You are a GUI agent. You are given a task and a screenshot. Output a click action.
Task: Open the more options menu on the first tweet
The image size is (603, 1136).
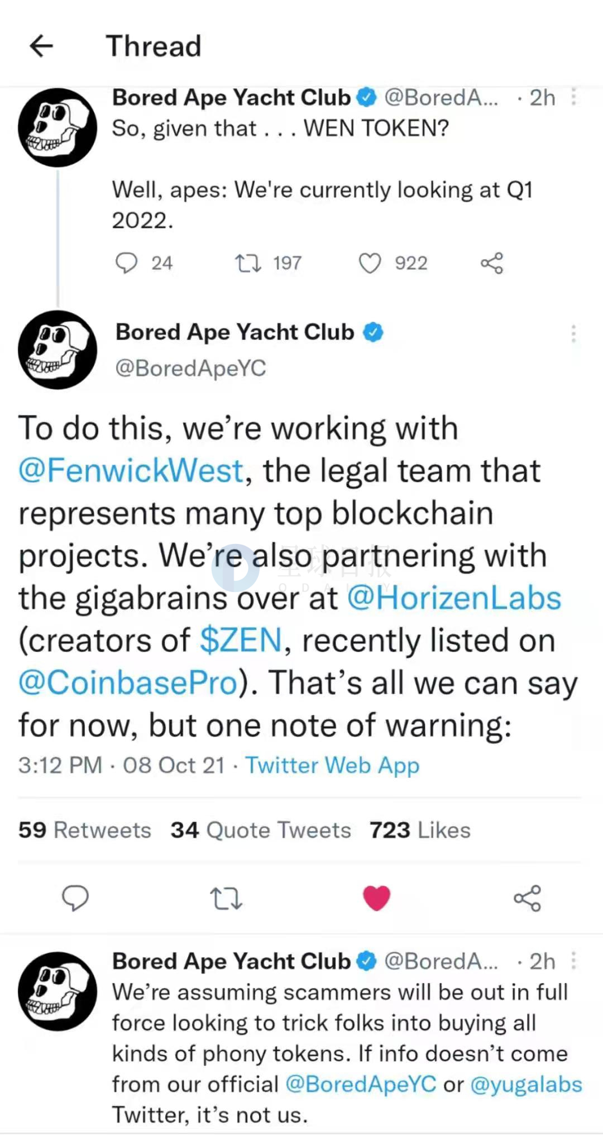(573, 97)
